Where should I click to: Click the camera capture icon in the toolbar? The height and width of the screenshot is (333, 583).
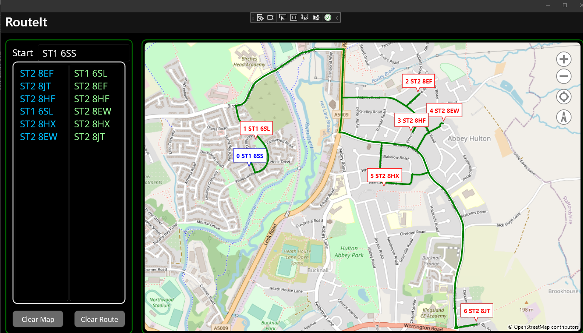271,17
